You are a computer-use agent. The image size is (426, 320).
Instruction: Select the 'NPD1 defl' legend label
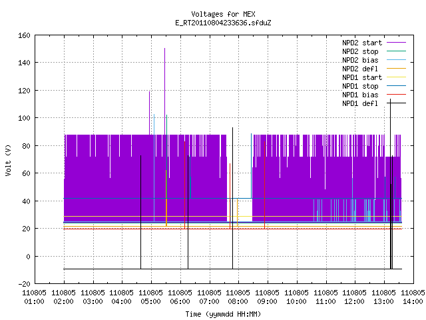coord(360,104)
